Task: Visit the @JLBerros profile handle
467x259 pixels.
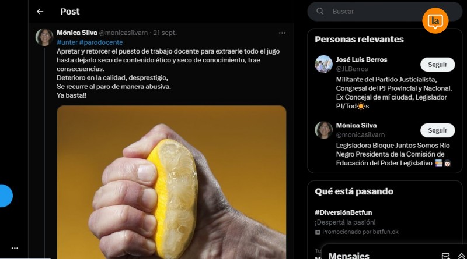Action: pyautogui.click(x=352, y=69)
